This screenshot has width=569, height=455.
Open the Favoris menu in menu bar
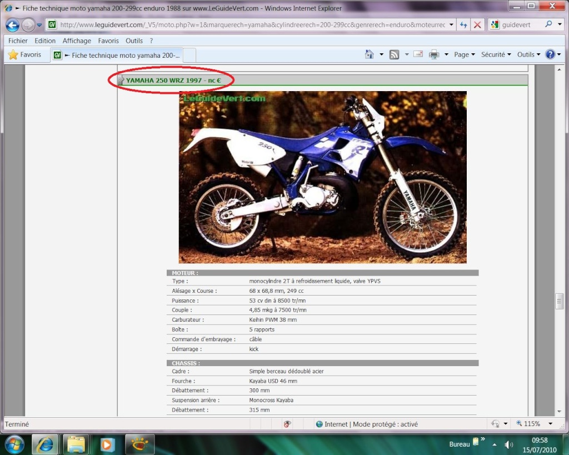coord(108,41)
